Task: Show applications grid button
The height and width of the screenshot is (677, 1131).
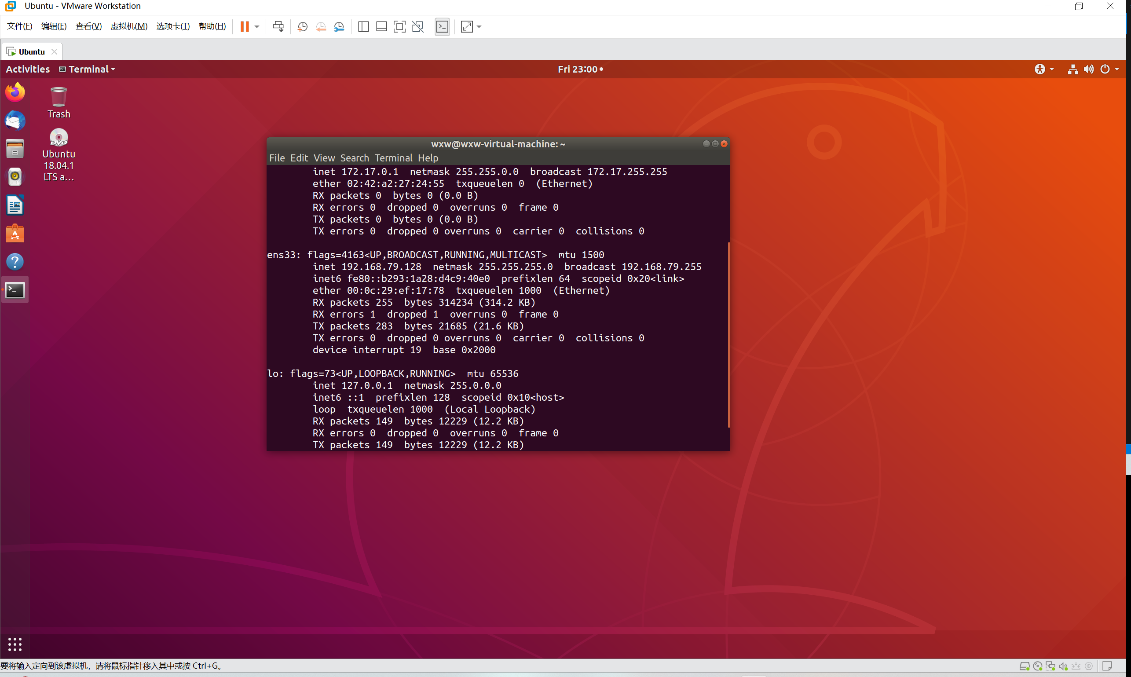Action: pyautogui.click(x=15, y=644)
